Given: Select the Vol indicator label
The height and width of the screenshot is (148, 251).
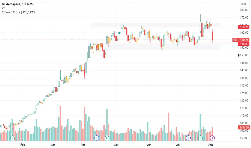Looking at the screenshot, I should pyautogui.click(x=4, y=8).
